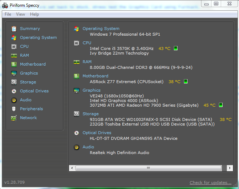The width and height of the screenshot is (239, 189).
Task: Select Storage in the sidebar
Action: (x=28, y=82)
